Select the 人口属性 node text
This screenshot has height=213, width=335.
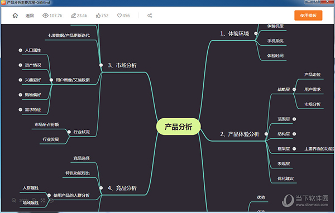coord(33,50)
